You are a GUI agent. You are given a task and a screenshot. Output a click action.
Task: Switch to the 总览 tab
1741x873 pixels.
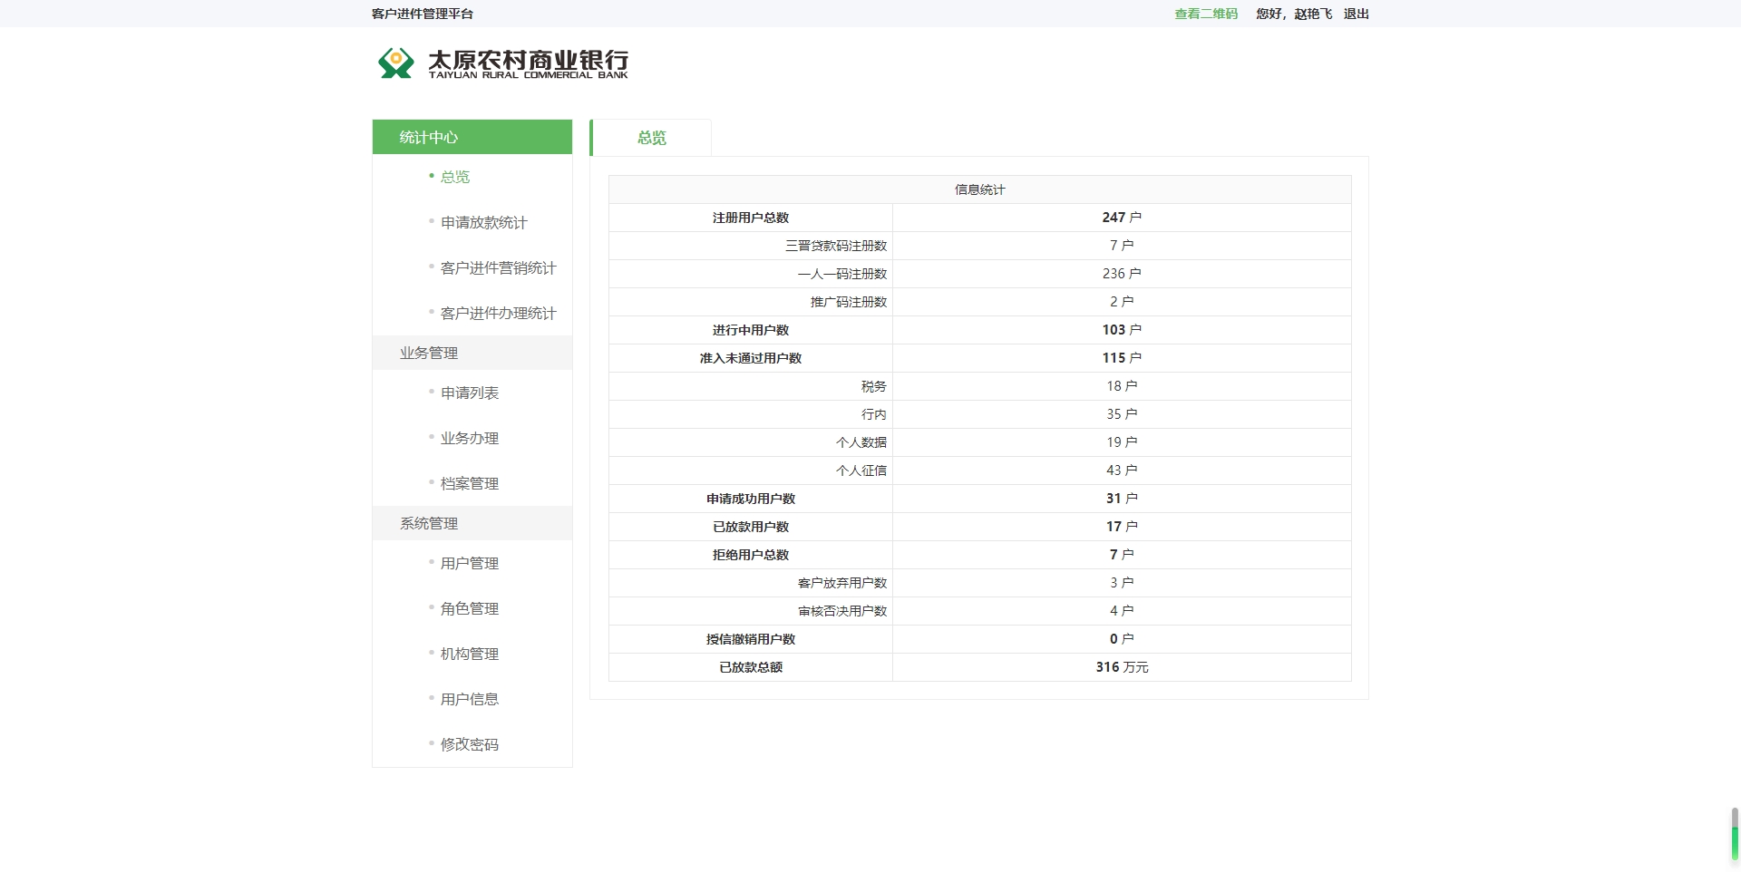(x=651, y=138)
